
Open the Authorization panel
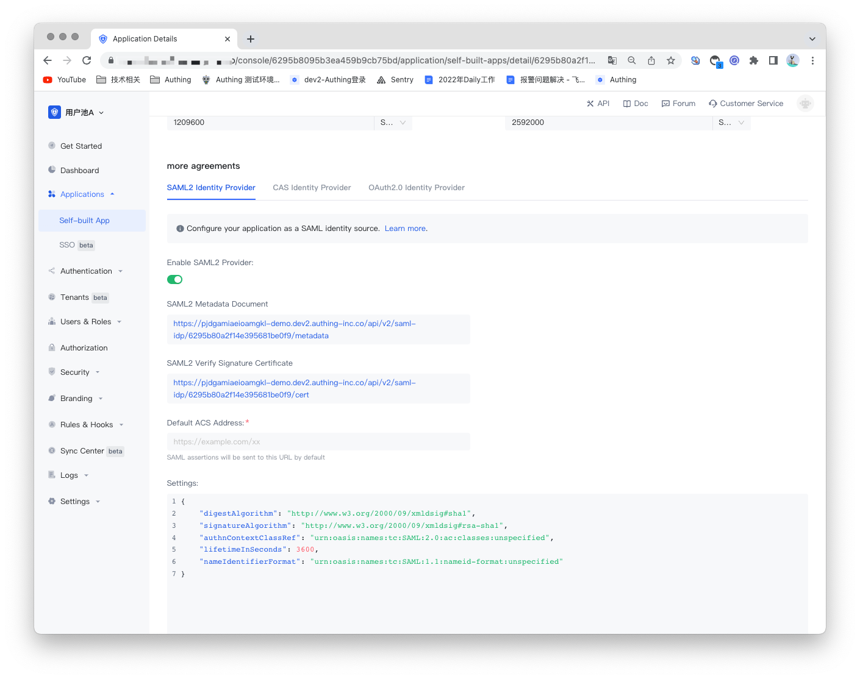click(83, 347)
